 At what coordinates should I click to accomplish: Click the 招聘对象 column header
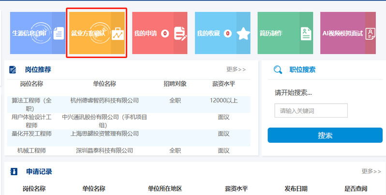175,84
